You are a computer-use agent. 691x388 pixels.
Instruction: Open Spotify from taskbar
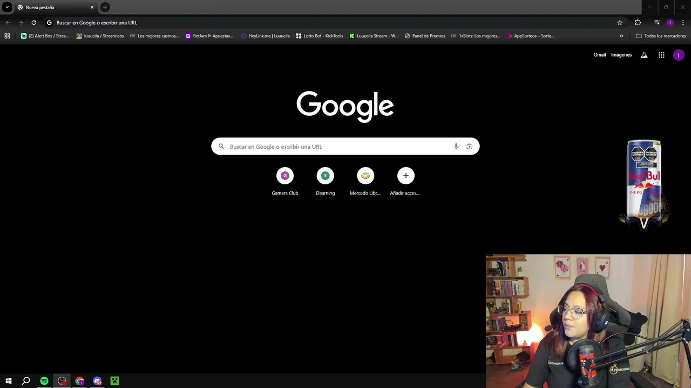coord(44,381)
